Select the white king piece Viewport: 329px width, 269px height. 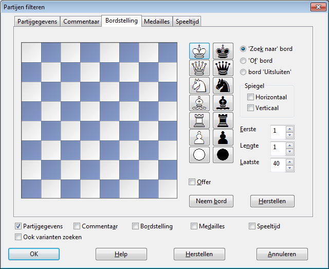[x=199, y=51]
